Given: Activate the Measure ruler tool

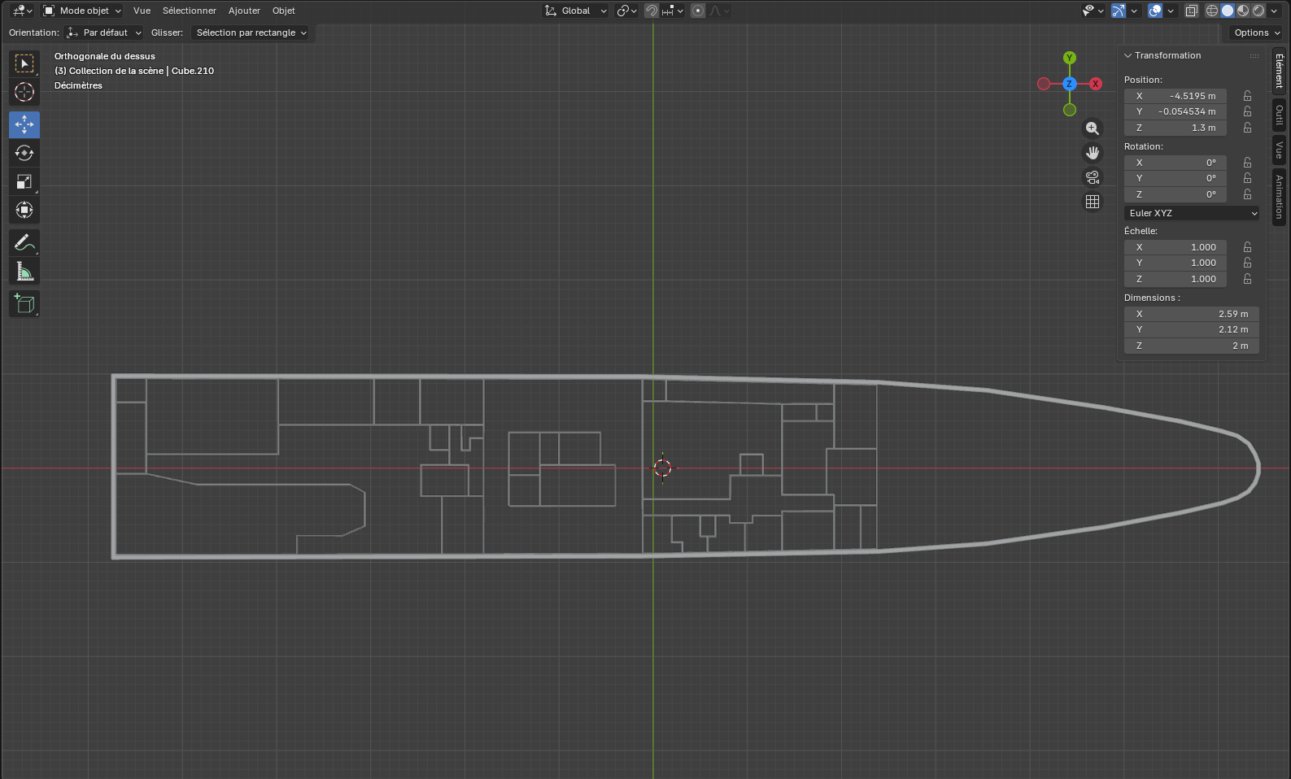Looking at the screenshot, I should coord(24,272).
